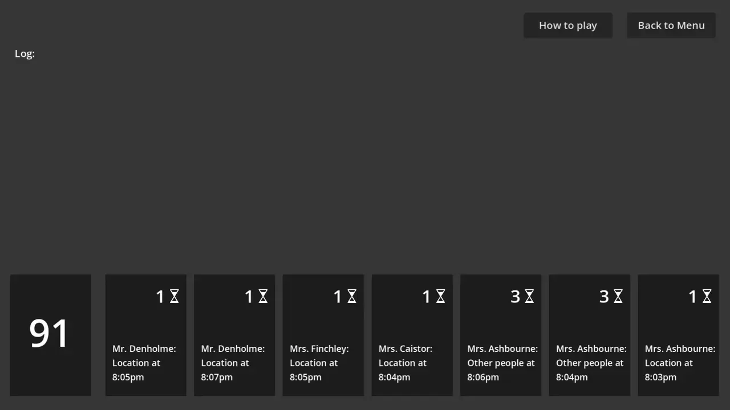The width and height of the screenshot is (730, 410).
Task: Choose Mrs. Finchley location at 8:05pm card
Action: (323, 335)
